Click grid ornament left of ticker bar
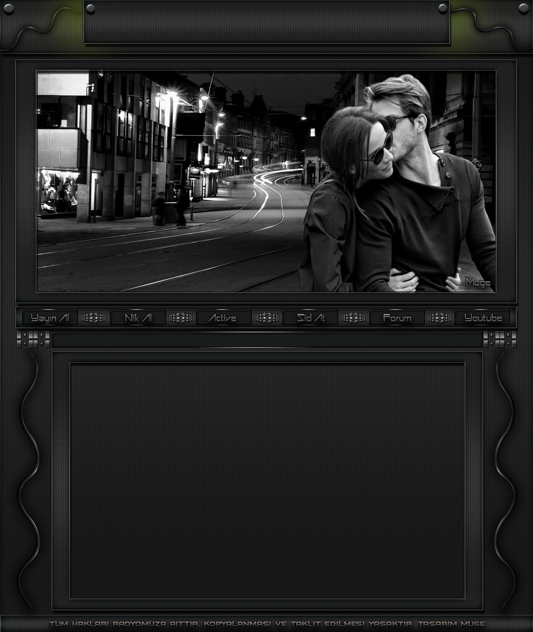 pos(34,339)
